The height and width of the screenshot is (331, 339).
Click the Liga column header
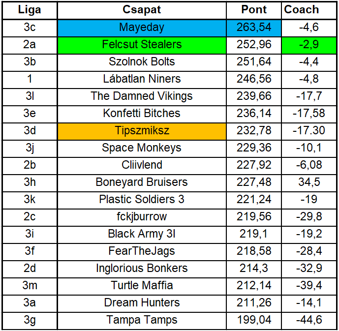(30, 10)
